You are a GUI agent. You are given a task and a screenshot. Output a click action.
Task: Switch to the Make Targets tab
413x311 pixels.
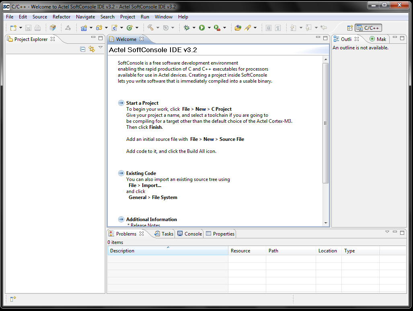378,39
